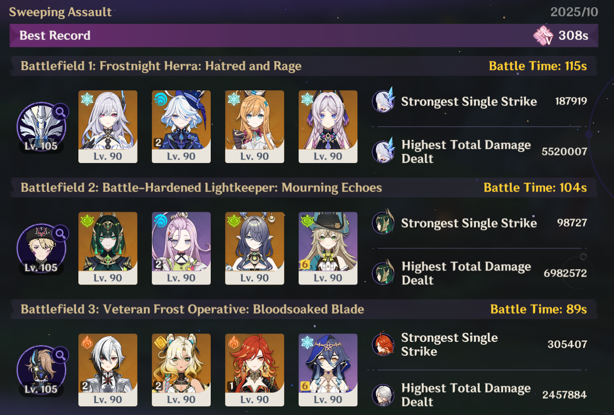Select orange-haired Cryo character card
Screen dimensions: 614x415
255,127
